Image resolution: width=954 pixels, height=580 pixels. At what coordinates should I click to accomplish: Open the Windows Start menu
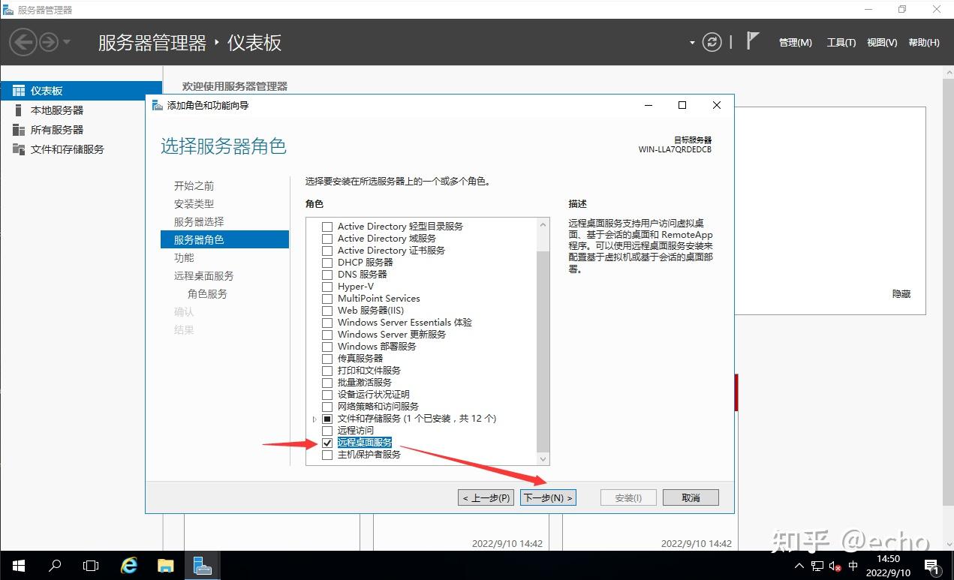pyautogui.click(x=18, y=566)
